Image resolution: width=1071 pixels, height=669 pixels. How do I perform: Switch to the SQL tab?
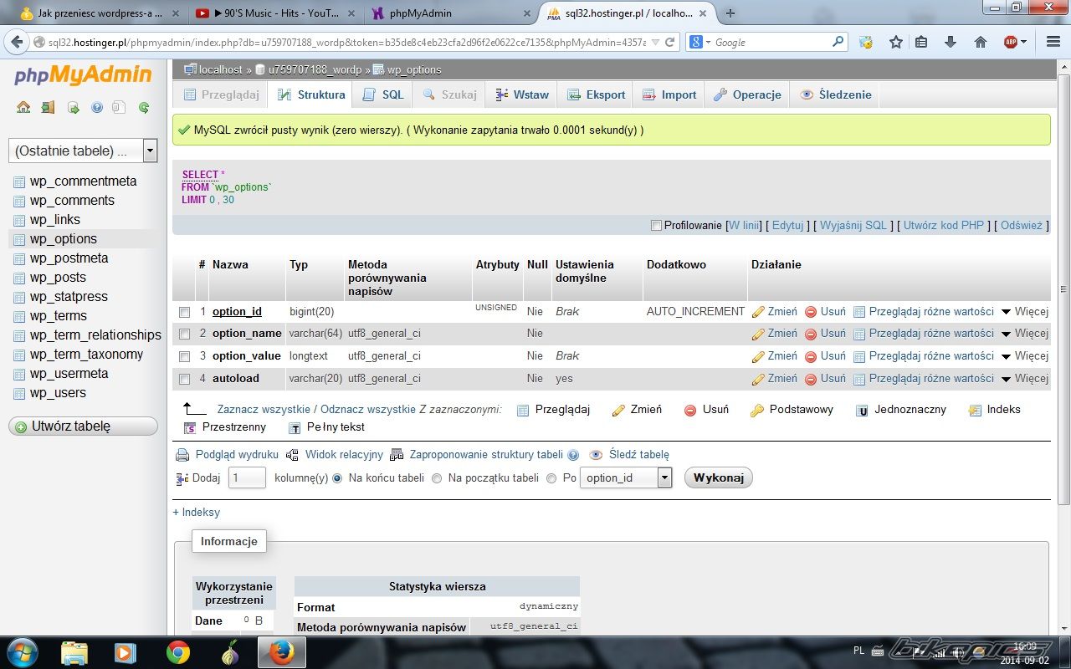[383, 94]
